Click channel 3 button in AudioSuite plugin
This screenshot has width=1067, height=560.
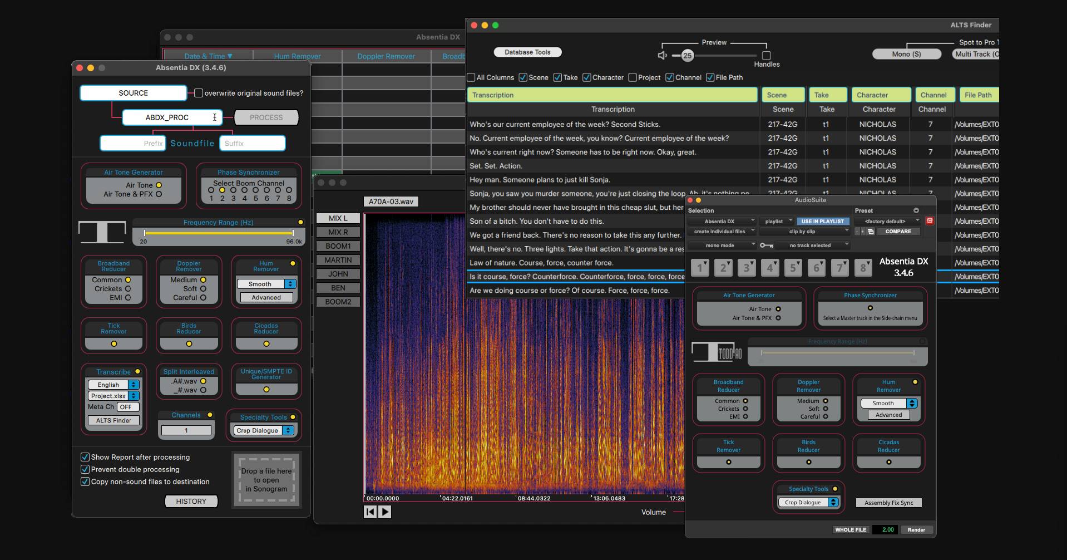[747, 268]
